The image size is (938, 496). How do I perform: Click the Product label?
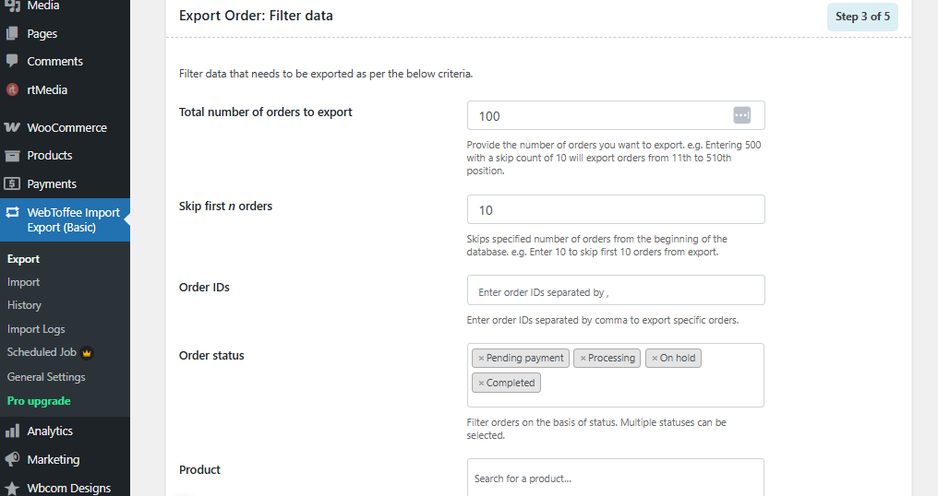pyautogui.click(x=199, y=469)
